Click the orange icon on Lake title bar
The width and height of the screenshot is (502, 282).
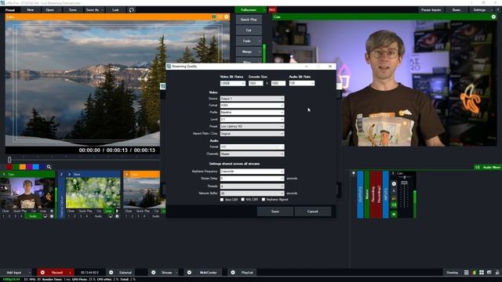click(x=220, y=17)
